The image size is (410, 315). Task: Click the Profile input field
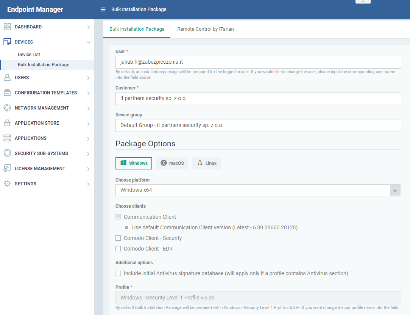click(x=258, y=298)
